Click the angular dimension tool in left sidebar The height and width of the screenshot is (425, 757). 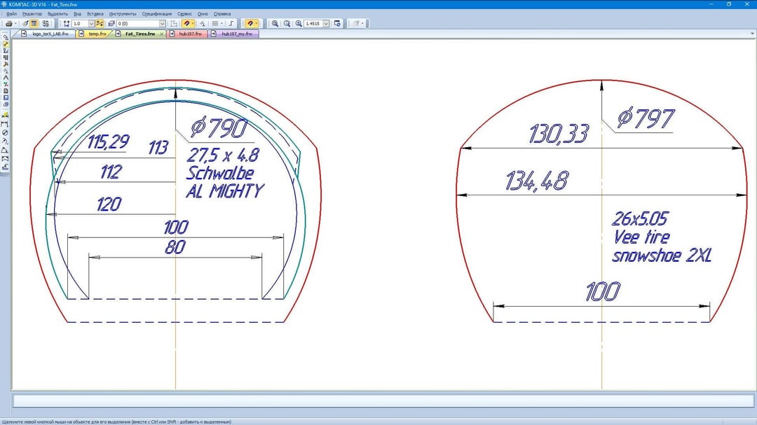[x=6, y=150]
